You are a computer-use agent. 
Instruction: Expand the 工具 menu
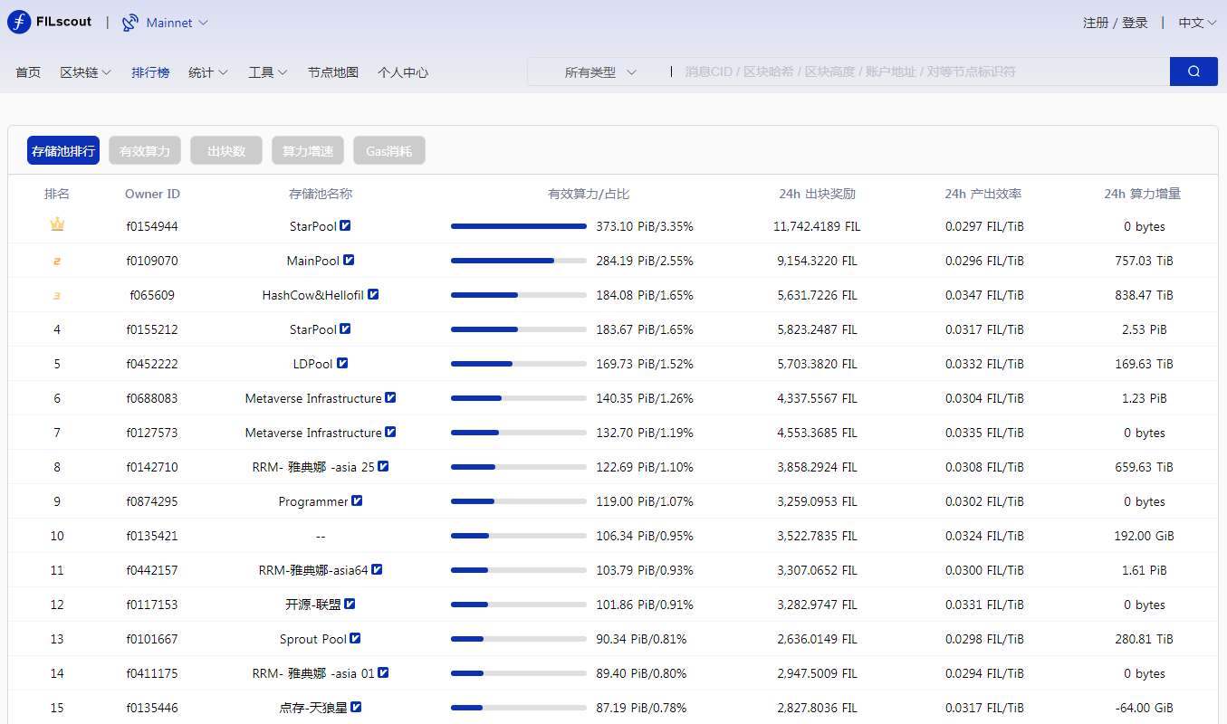click(268, 72)
